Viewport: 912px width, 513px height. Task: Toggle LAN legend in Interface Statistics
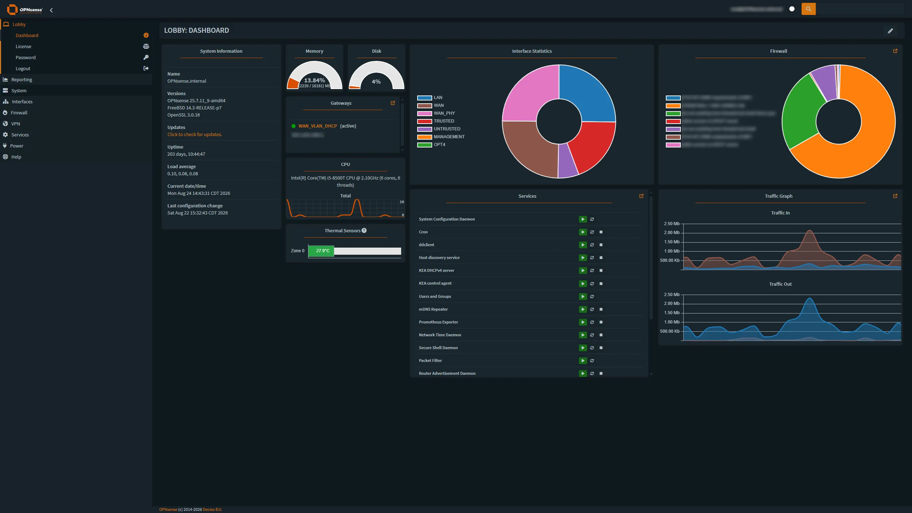430,98
